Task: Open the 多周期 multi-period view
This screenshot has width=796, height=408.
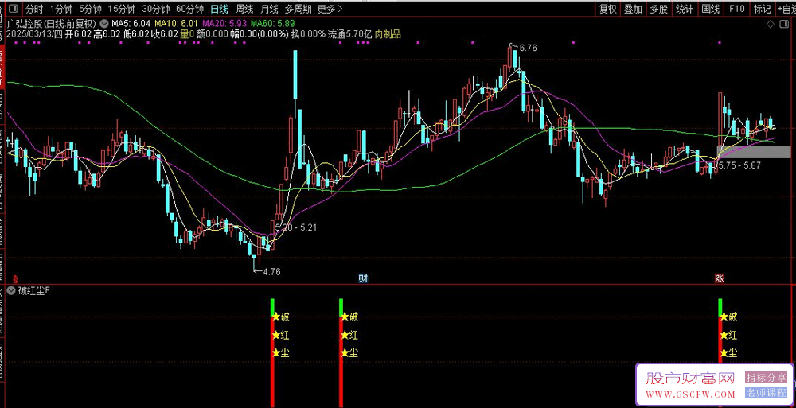Action: pos(298,9)
